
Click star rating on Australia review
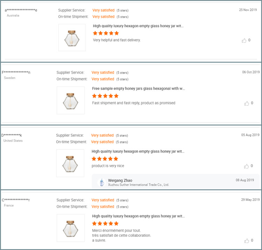point(106,33)
